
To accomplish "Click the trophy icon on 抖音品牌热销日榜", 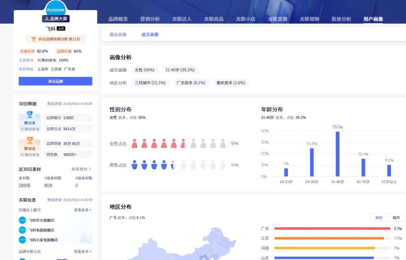I will pos(33,39).
